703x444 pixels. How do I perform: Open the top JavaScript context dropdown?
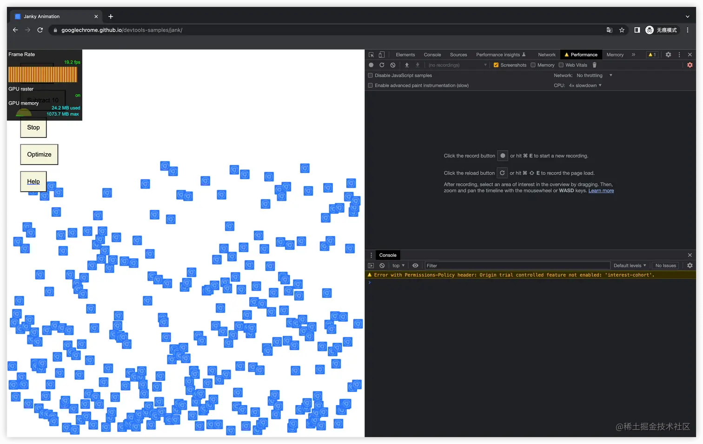point(398,266)
